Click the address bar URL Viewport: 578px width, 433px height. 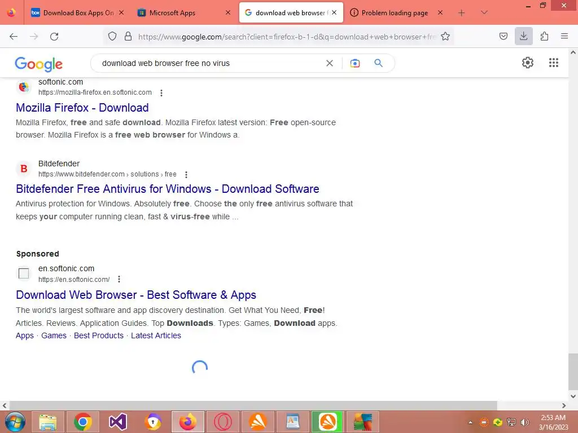[x=287, y=37]
